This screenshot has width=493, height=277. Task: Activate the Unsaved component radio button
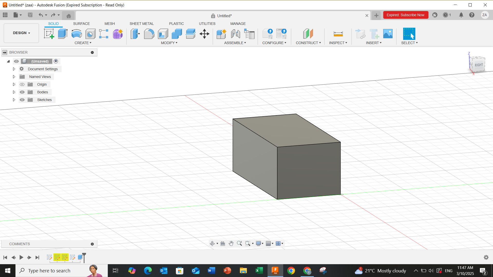[56, 61]
